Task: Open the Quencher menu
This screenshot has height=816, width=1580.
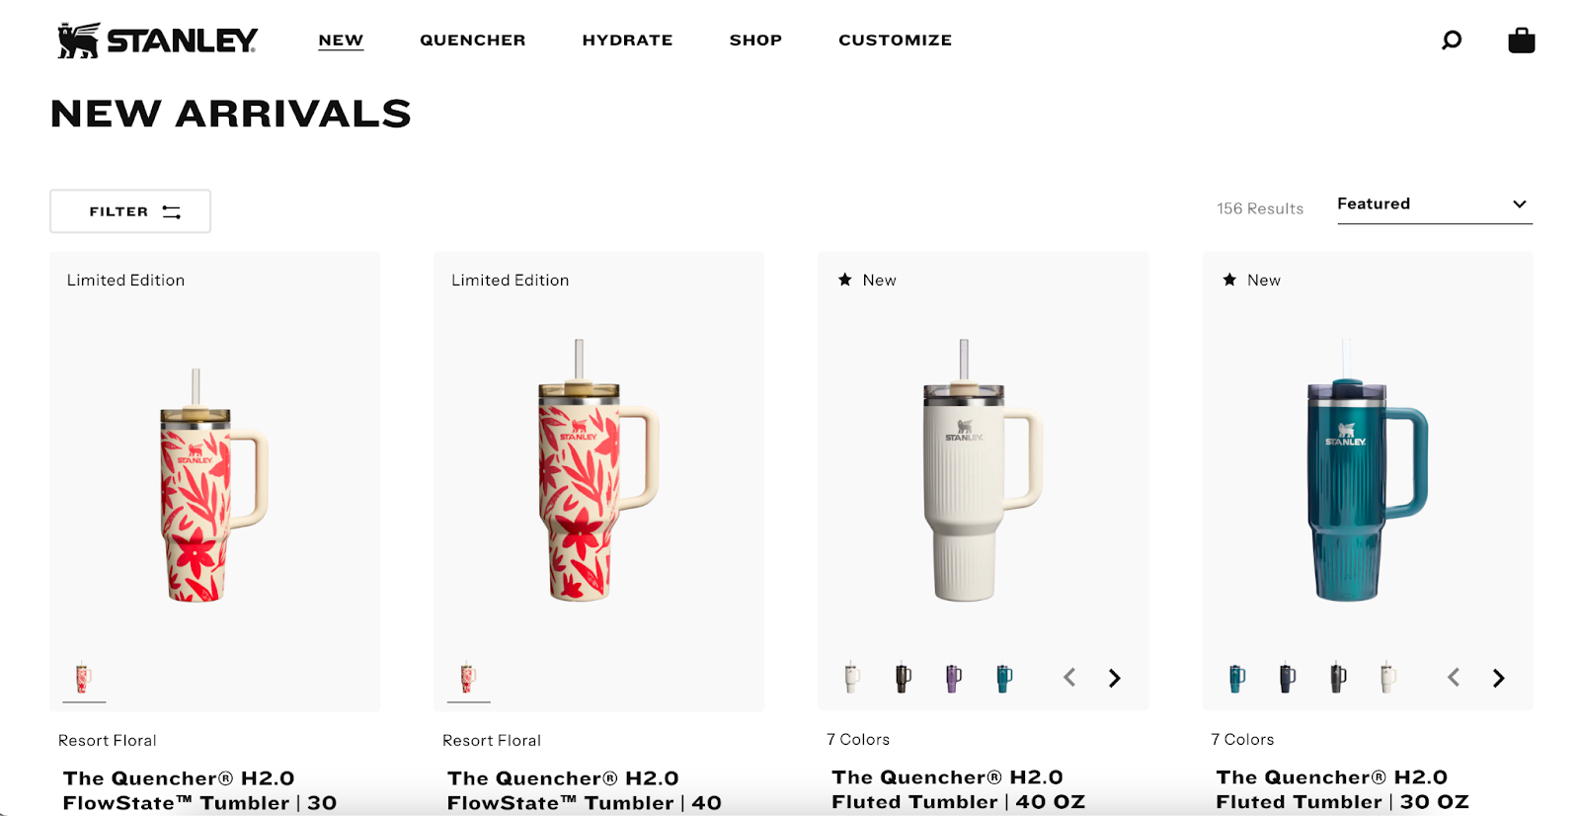Action: click(x=473, y=41)
